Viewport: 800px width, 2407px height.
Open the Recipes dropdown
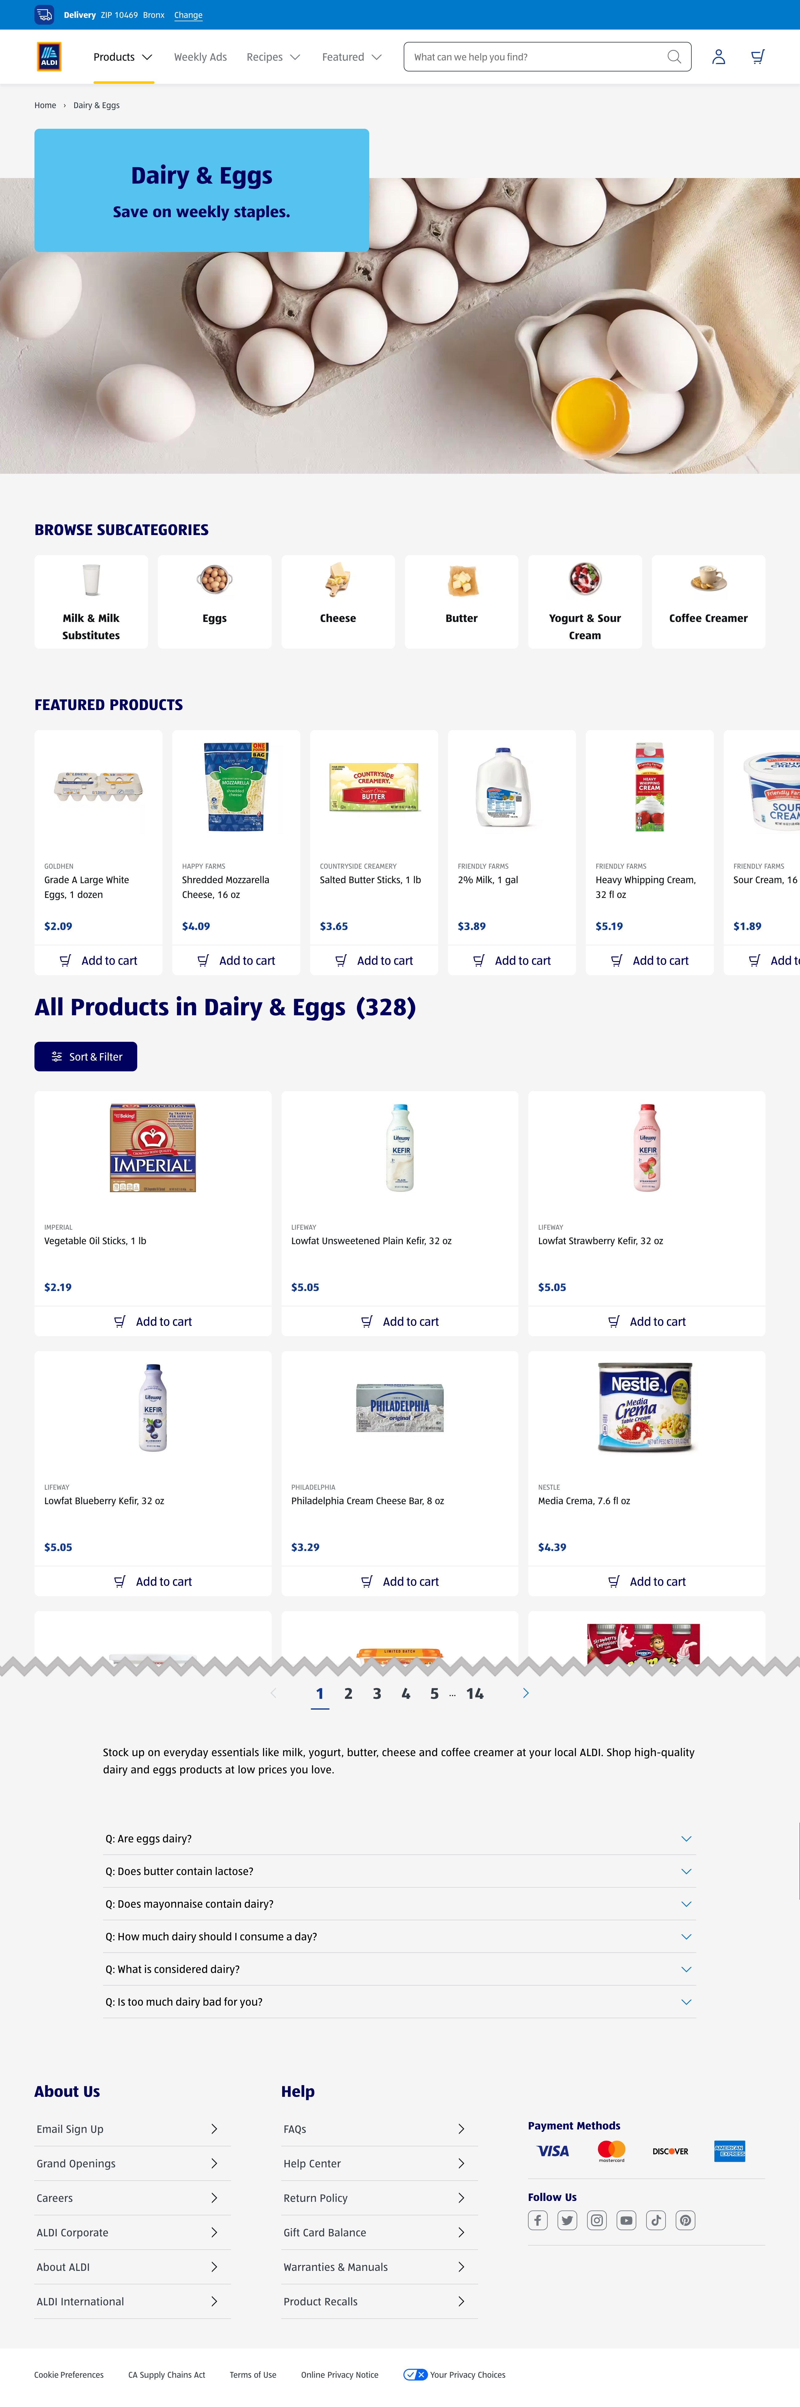click(273, 57)
